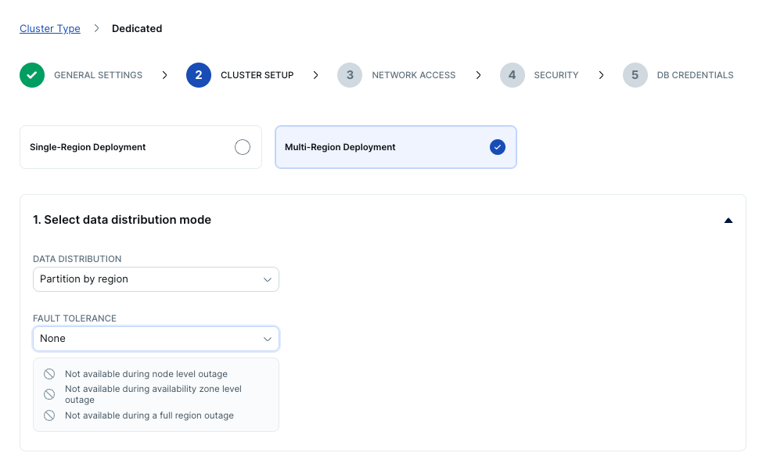759x460 pixels.
Task: Collapse the Select data distribution mode section
Action: pyautogui.click(x=728, y=221)
